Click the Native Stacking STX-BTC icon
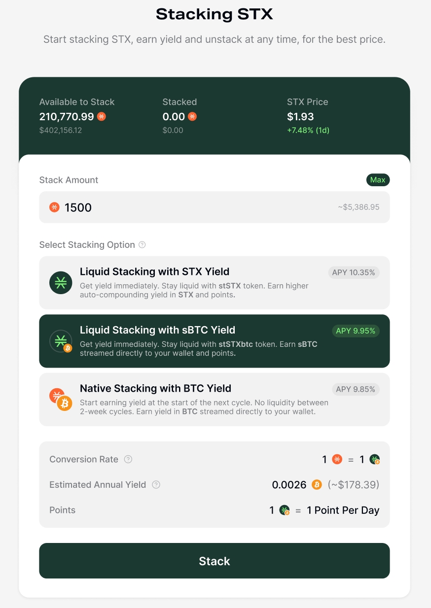The height and width of the screenshot is (608, 431). pos(61,400)
